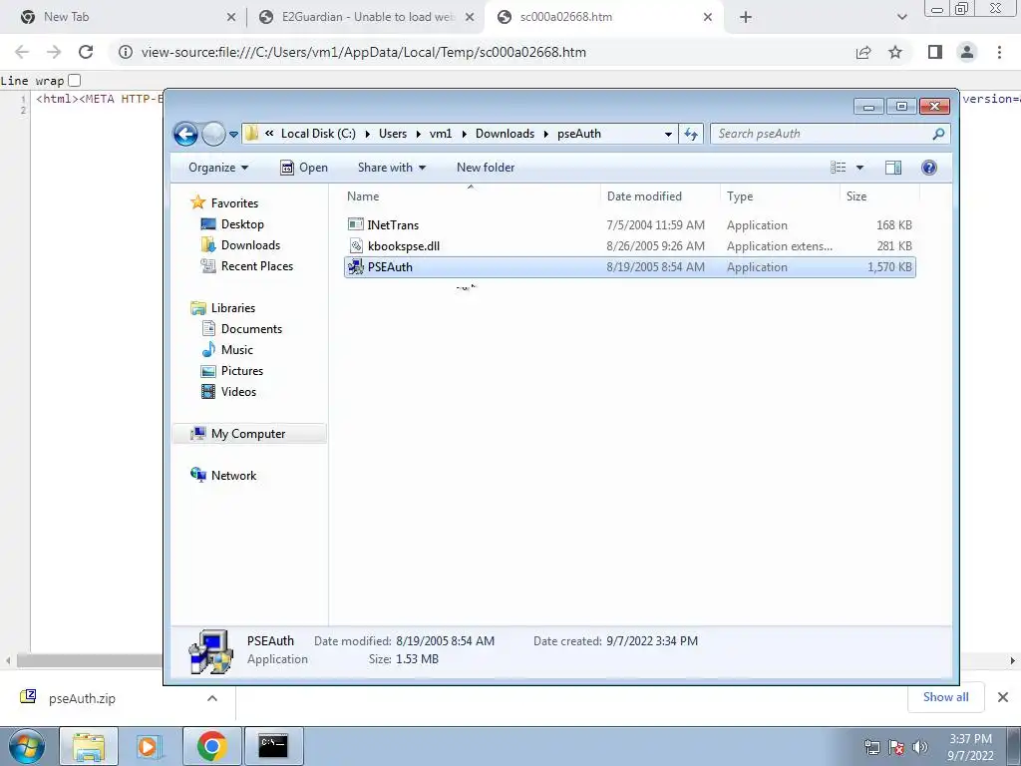Click the kbookspse.dll file icon
Image resolution: width=1021 pixels, height=766 pixels.
coord(356,245)
